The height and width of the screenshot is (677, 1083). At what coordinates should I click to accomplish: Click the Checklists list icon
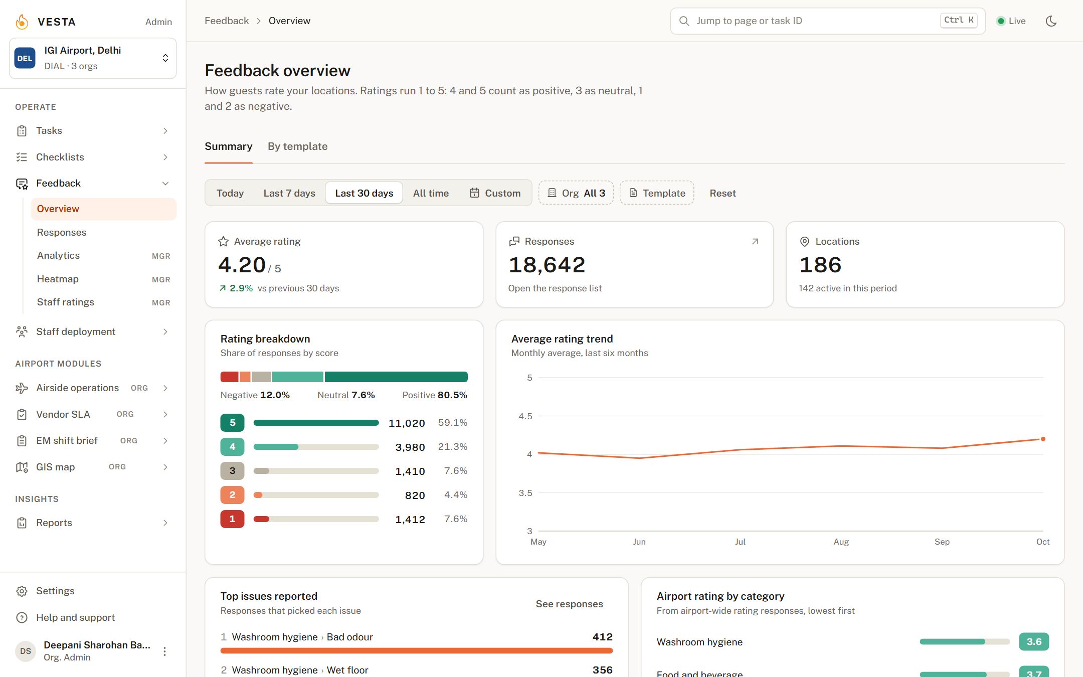pyautogui.click(x=22, y=157)
